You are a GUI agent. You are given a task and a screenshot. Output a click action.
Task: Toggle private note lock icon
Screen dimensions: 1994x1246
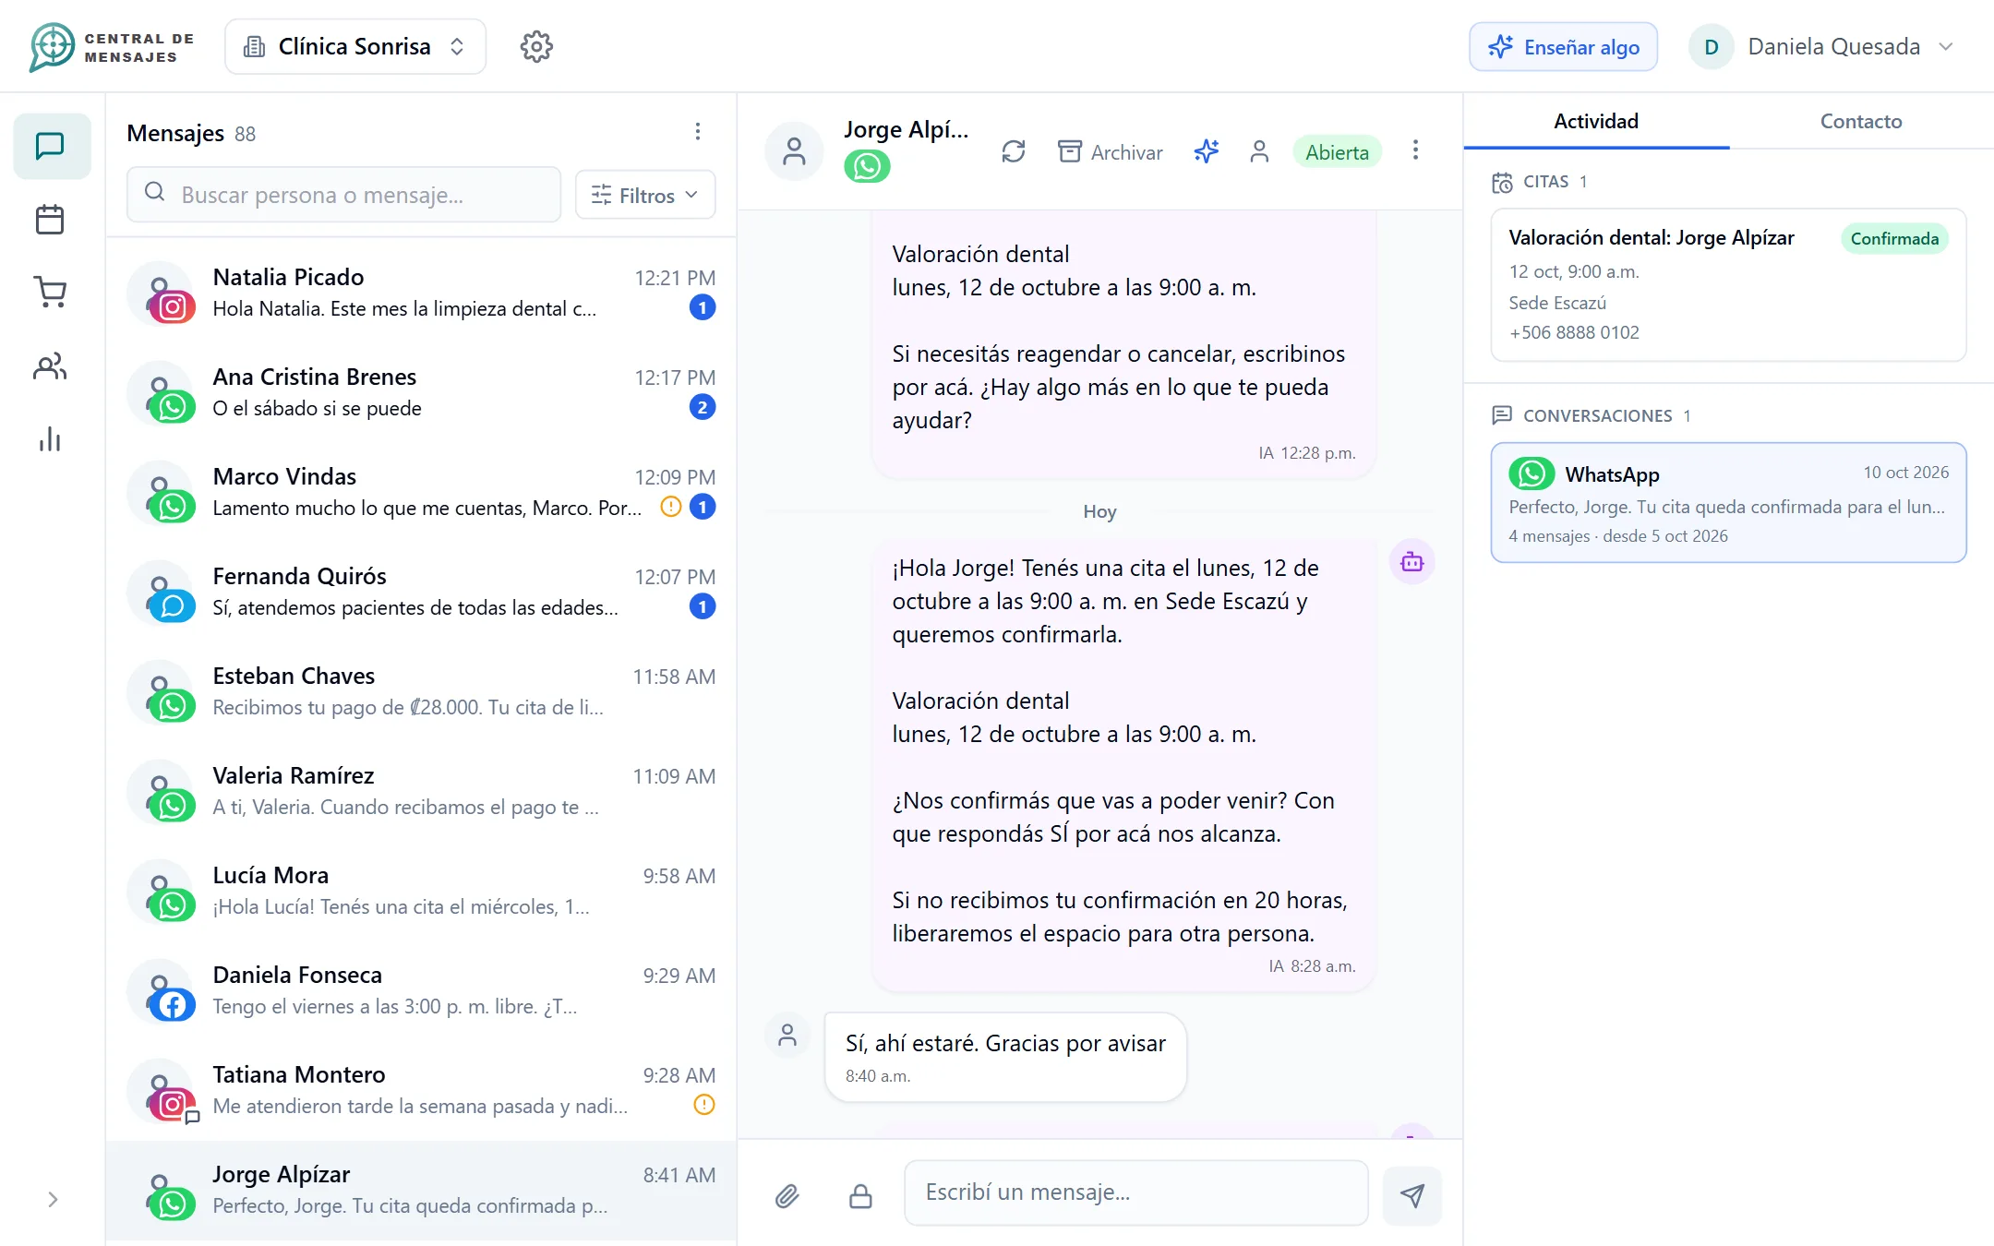click(860, 1196)
